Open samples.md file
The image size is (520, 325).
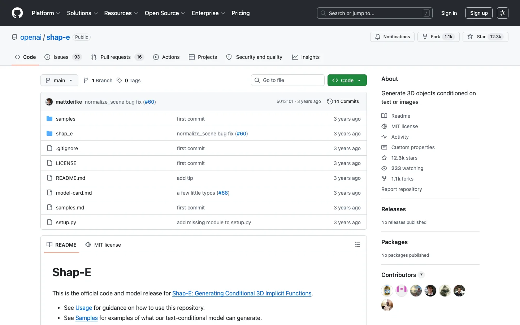[70, 208]
